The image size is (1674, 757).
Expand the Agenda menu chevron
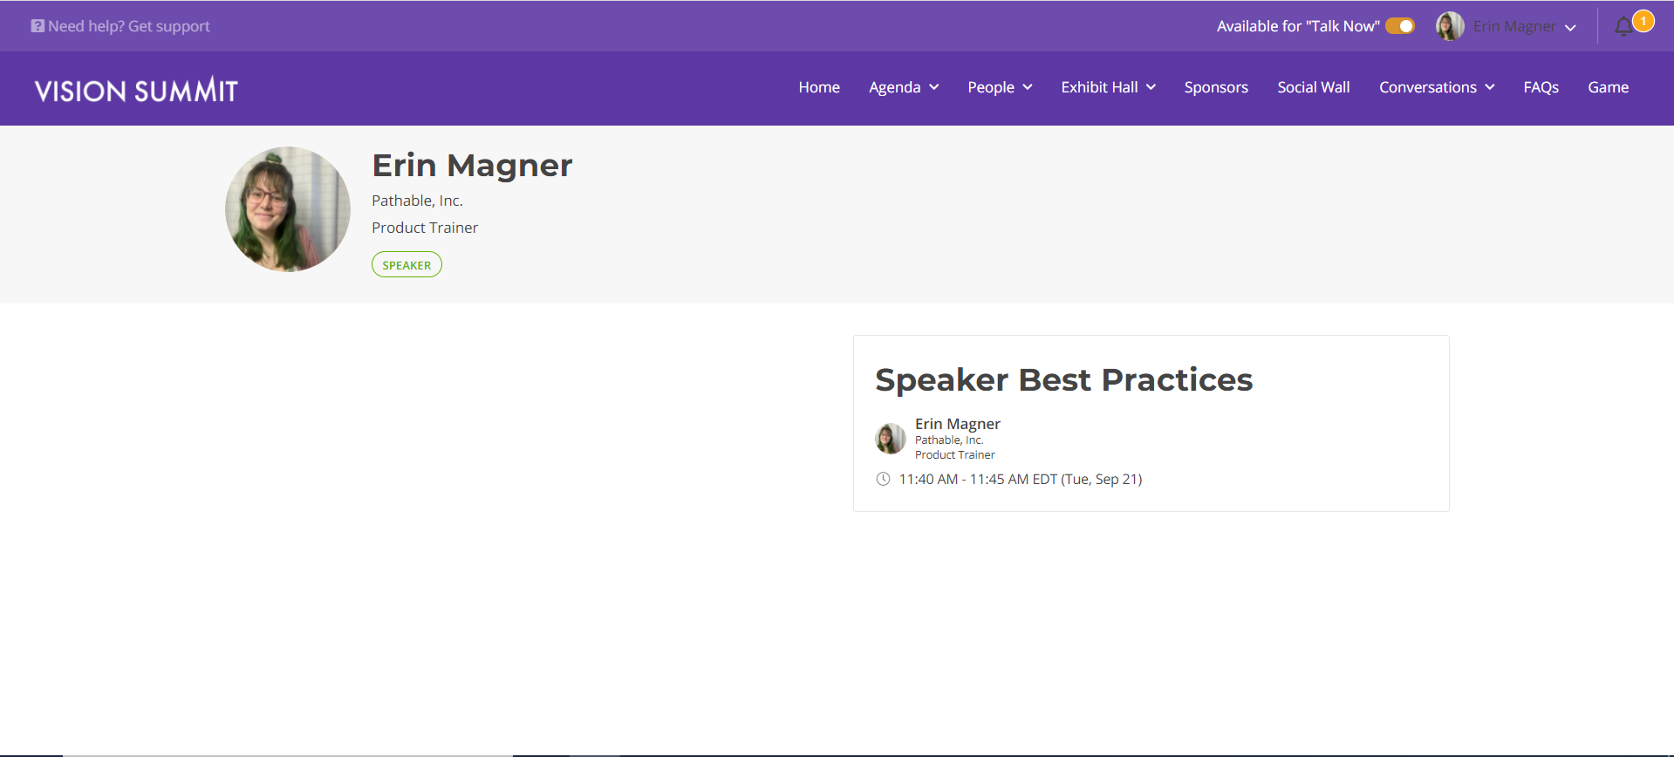point(934,87)
